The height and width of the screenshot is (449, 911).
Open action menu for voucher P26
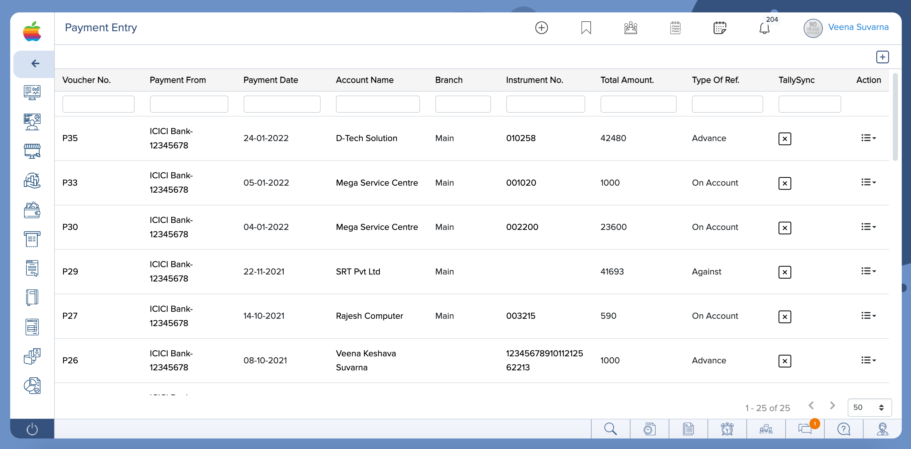[x=868, y=360]
